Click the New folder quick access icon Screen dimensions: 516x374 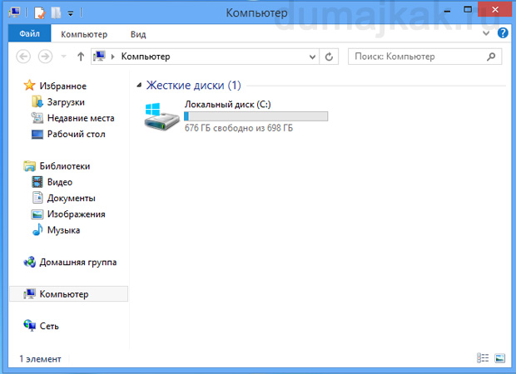[x=56, y=12]
